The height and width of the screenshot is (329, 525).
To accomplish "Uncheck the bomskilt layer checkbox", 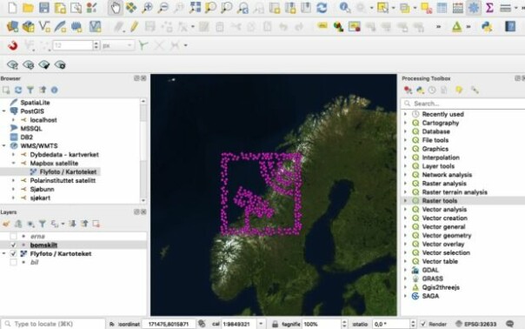I will (x=13, y=245).
